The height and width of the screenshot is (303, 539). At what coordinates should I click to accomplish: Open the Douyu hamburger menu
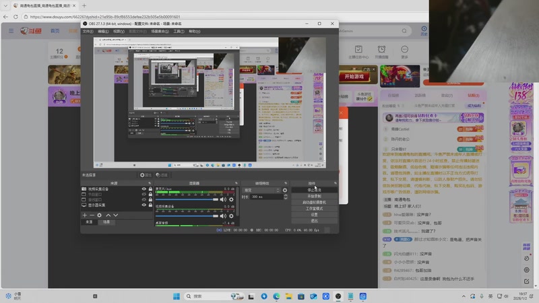point(11,31)
